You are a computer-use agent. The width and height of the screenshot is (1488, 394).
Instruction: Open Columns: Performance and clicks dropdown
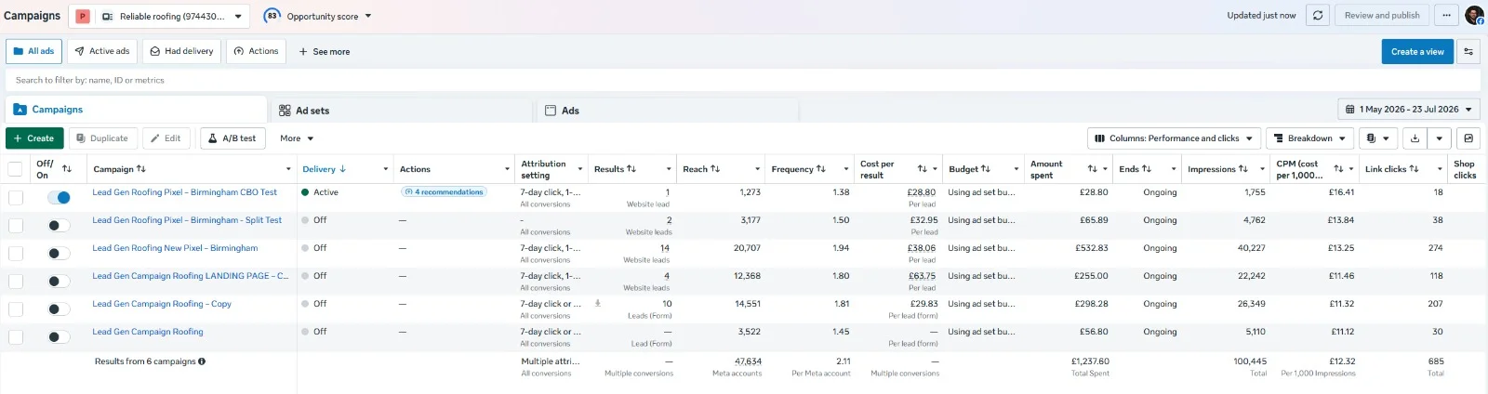tap(1174, 138)
